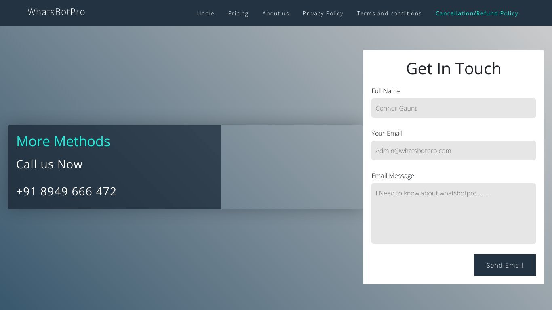Viewport: 552px width, 310px height.
Task: Open the WhatsBotPro brand link
Action: [x=56, y=12]
